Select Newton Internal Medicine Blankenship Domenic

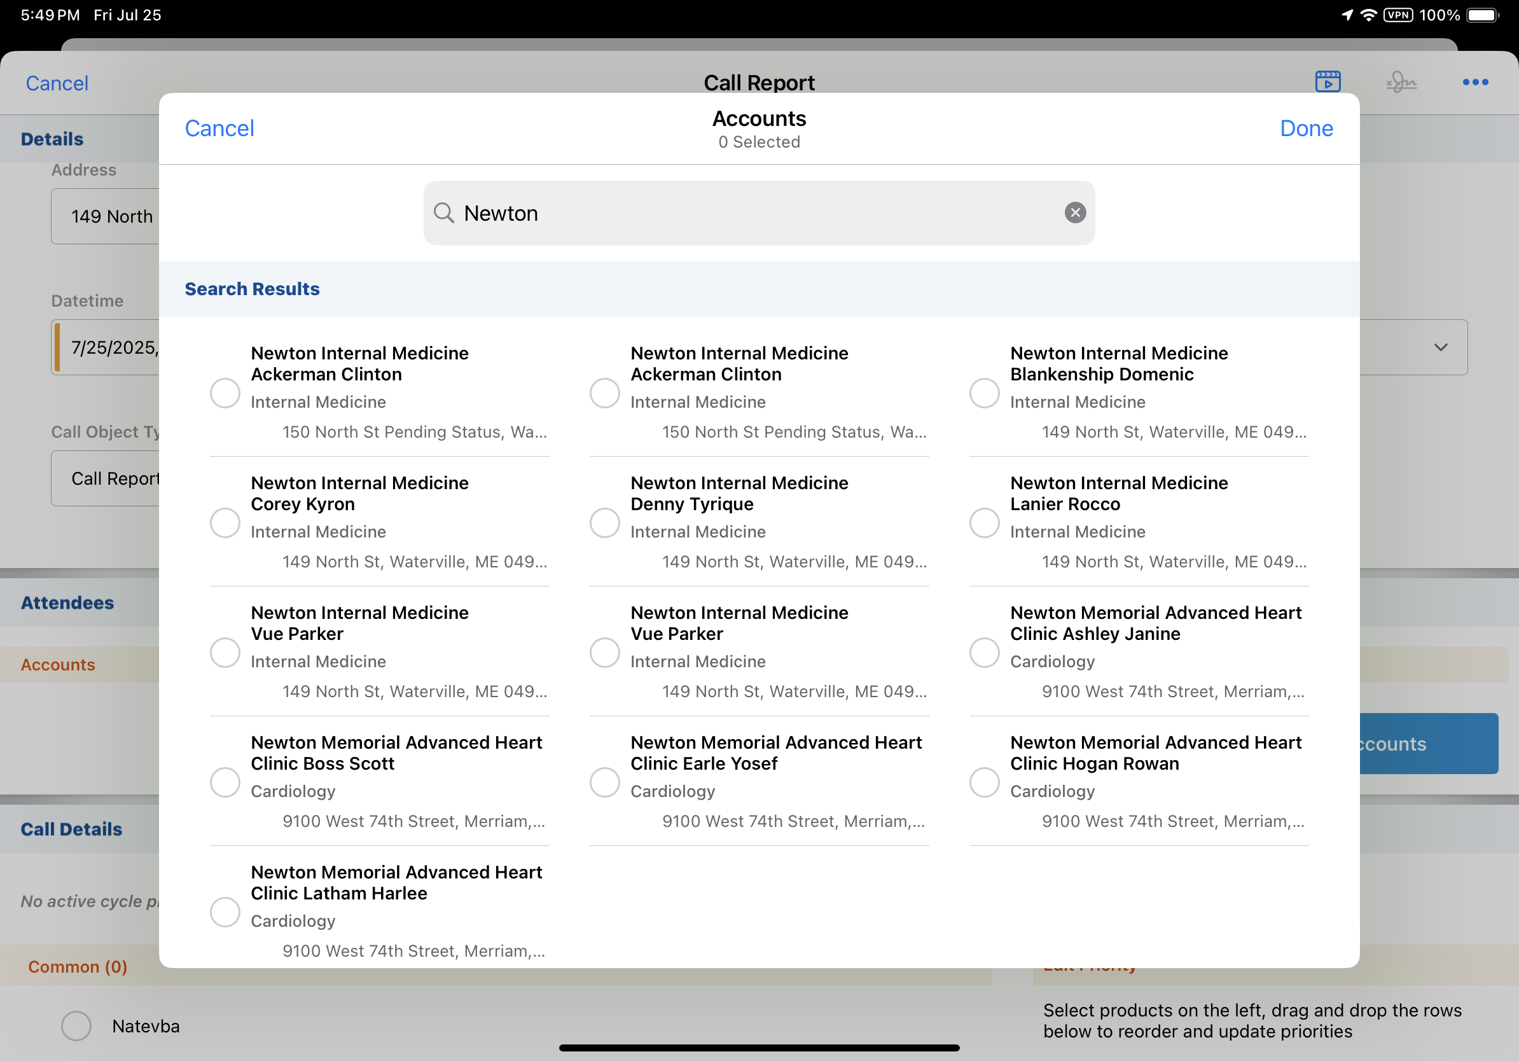tap(984, 393)
